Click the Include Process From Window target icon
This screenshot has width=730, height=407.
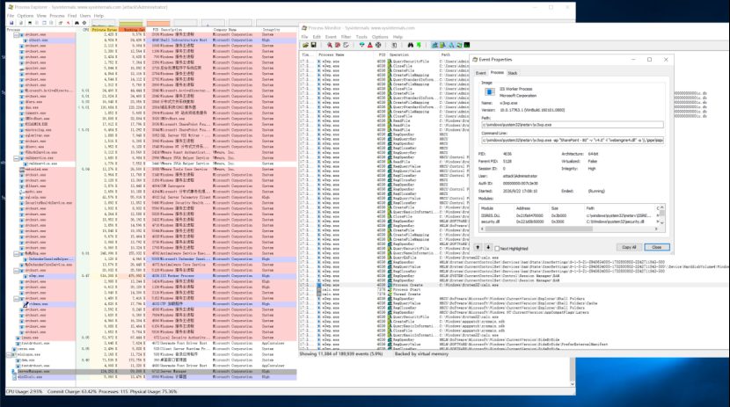(x=378, y=45)
